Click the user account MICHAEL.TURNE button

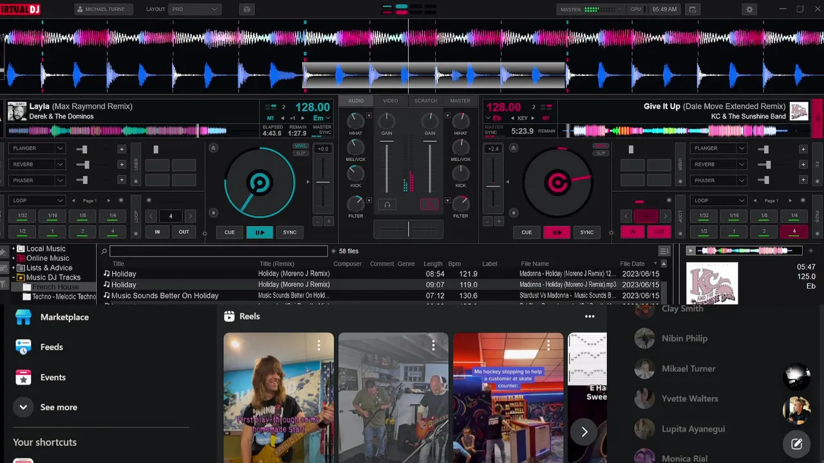pos(104,10)
